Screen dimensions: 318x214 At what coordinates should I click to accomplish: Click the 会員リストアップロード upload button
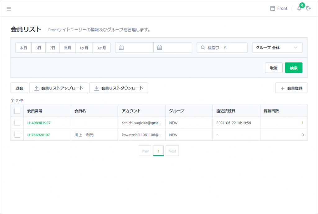tap(59, 88)
